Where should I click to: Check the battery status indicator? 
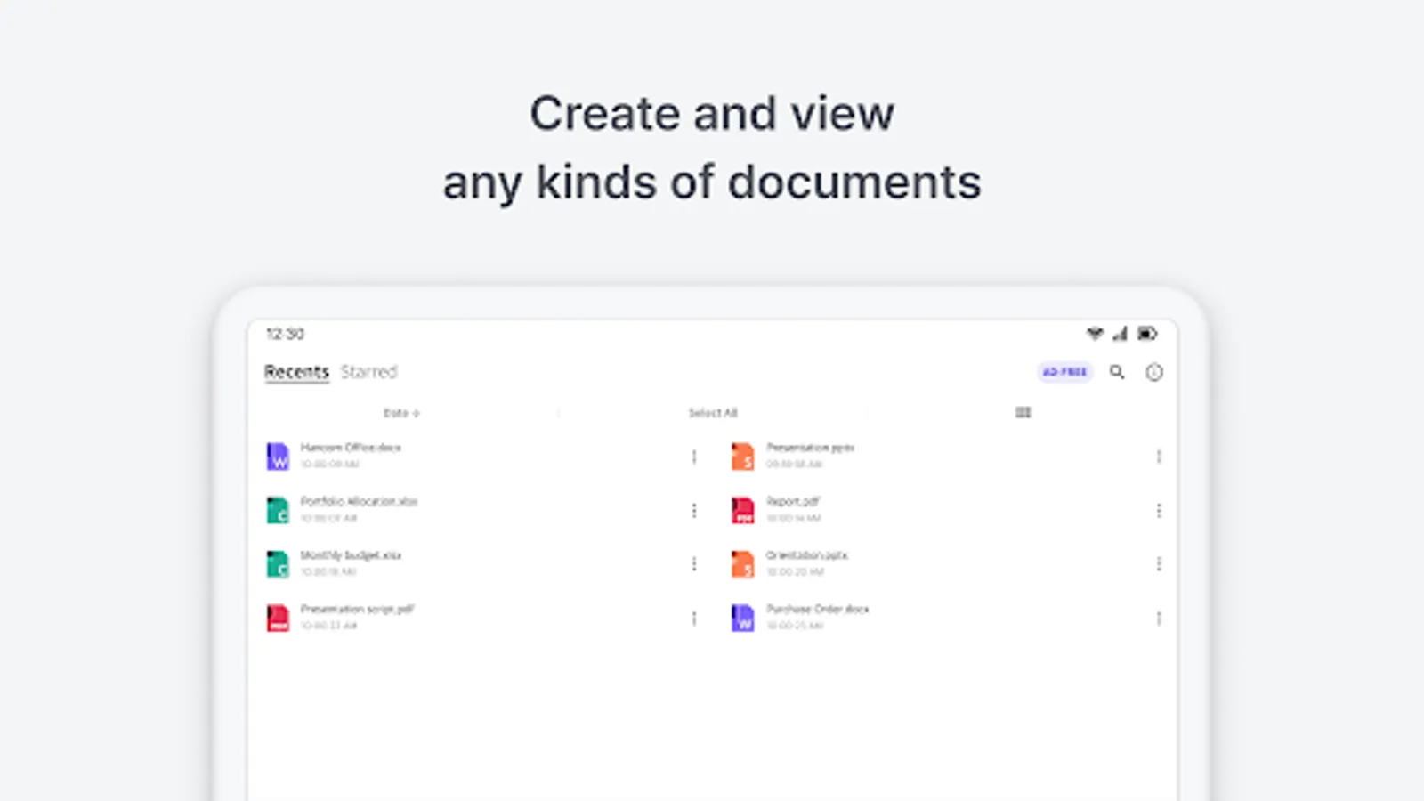[1148, 334]
